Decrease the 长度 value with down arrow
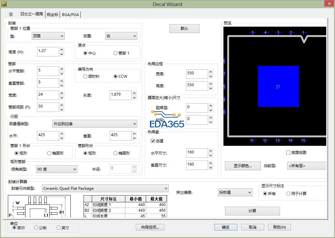 point(135,98)
